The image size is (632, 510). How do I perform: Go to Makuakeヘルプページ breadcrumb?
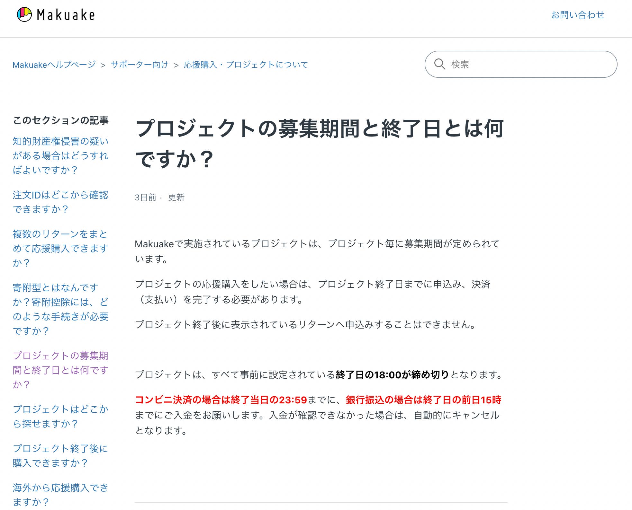click(54, 65)
